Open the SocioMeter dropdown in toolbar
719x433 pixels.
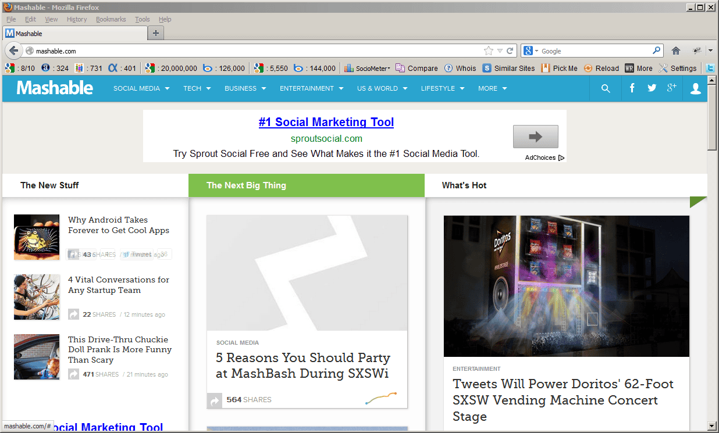(367, 68)
